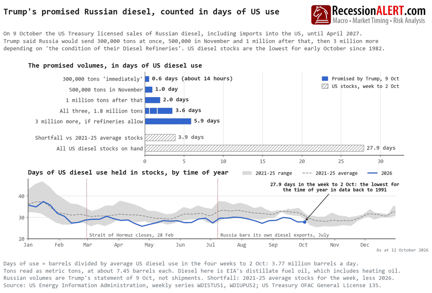Click the '2.0 days' value label
Screen dimensions: 432x293
click(176, 100)
